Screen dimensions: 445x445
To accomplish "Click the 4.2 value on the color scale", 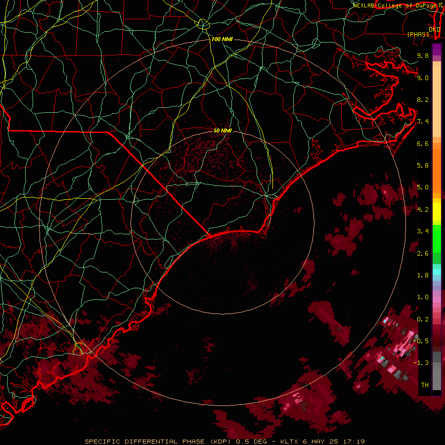I will 423,210.
